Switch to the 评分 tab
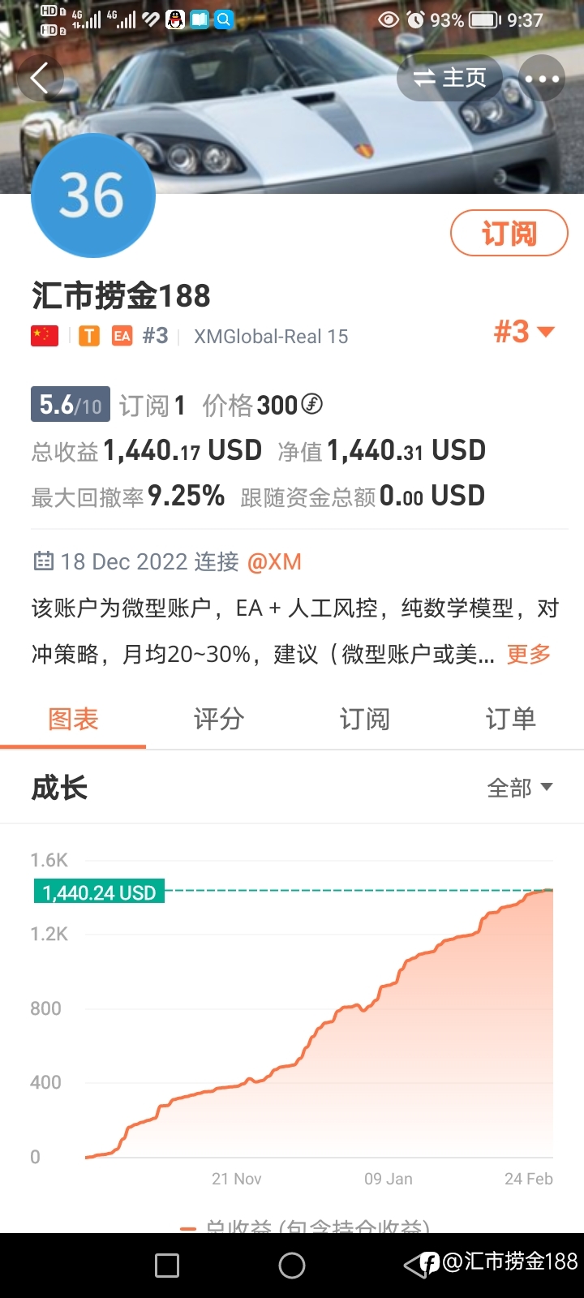 point(219,719)
